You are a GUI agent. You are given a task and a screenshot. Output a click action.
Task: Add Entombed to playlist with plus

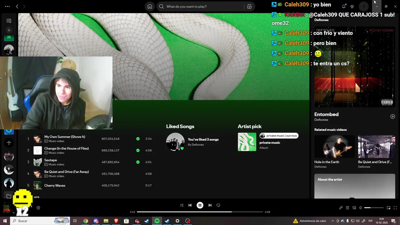point(393,117)
